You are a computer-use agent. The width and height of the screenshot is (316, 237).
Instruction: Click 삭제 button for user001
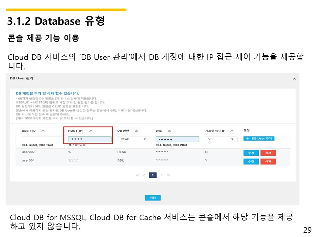pos(268,161)
